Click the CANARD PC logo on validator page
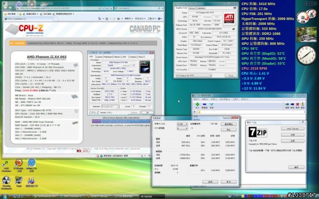The image size is (319, 199). coord(145,29)
